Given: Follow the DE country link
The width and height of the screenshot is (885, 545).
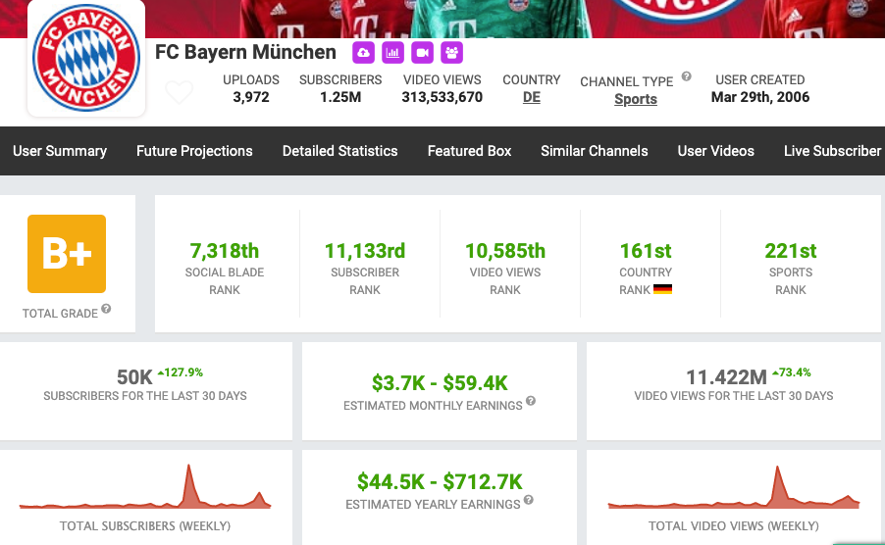Looking at the screenshot, I should click(x=532, y=97).
